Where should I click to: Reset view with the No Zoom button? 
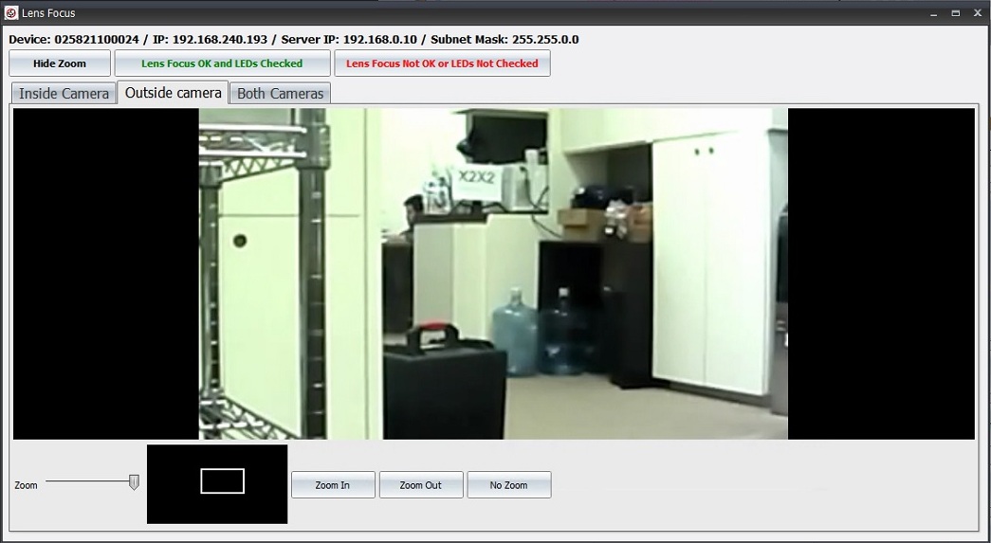(x=508, y=485)
